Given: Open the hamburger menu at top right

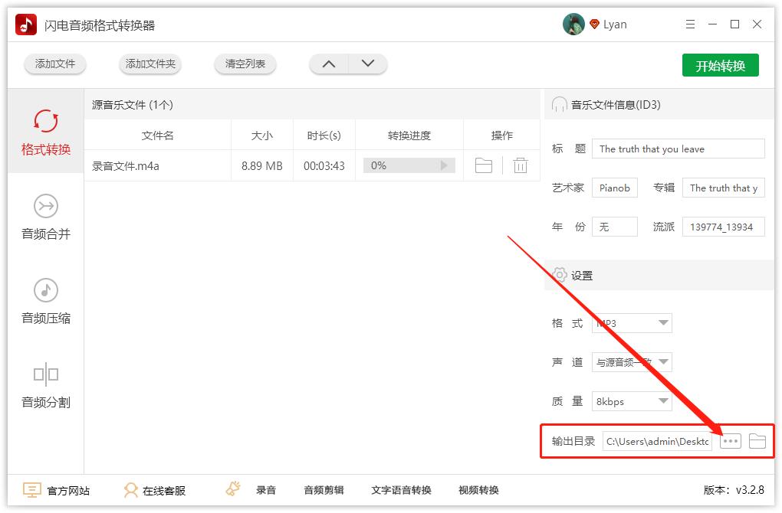Looking at the screenshot, I should [689, 24].
